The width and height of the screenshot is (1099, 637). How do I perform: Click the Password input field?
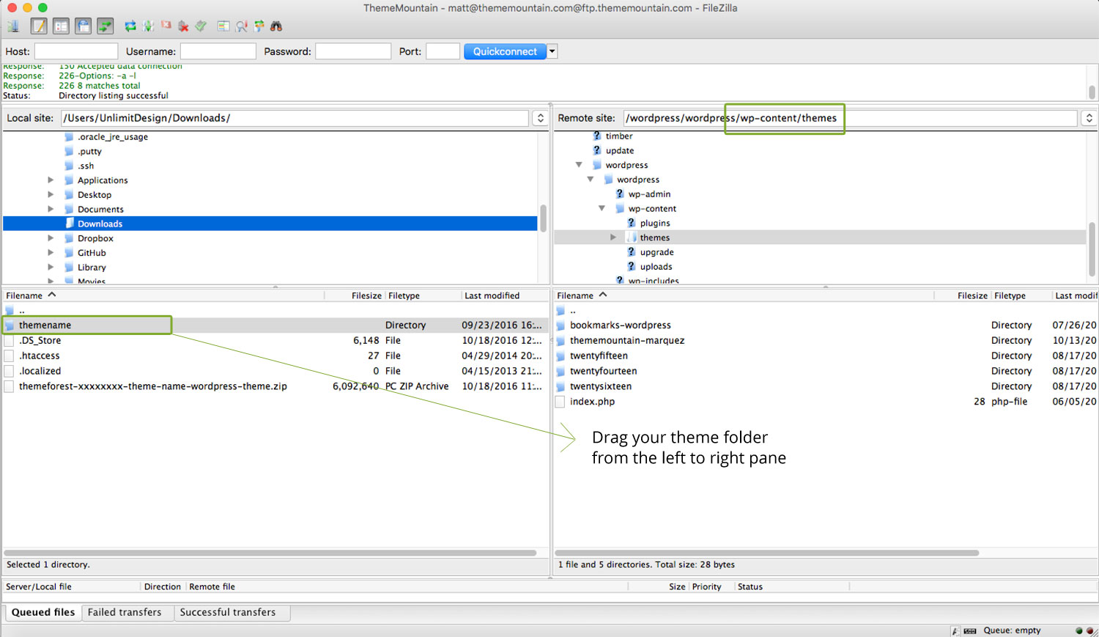[353, 51]
